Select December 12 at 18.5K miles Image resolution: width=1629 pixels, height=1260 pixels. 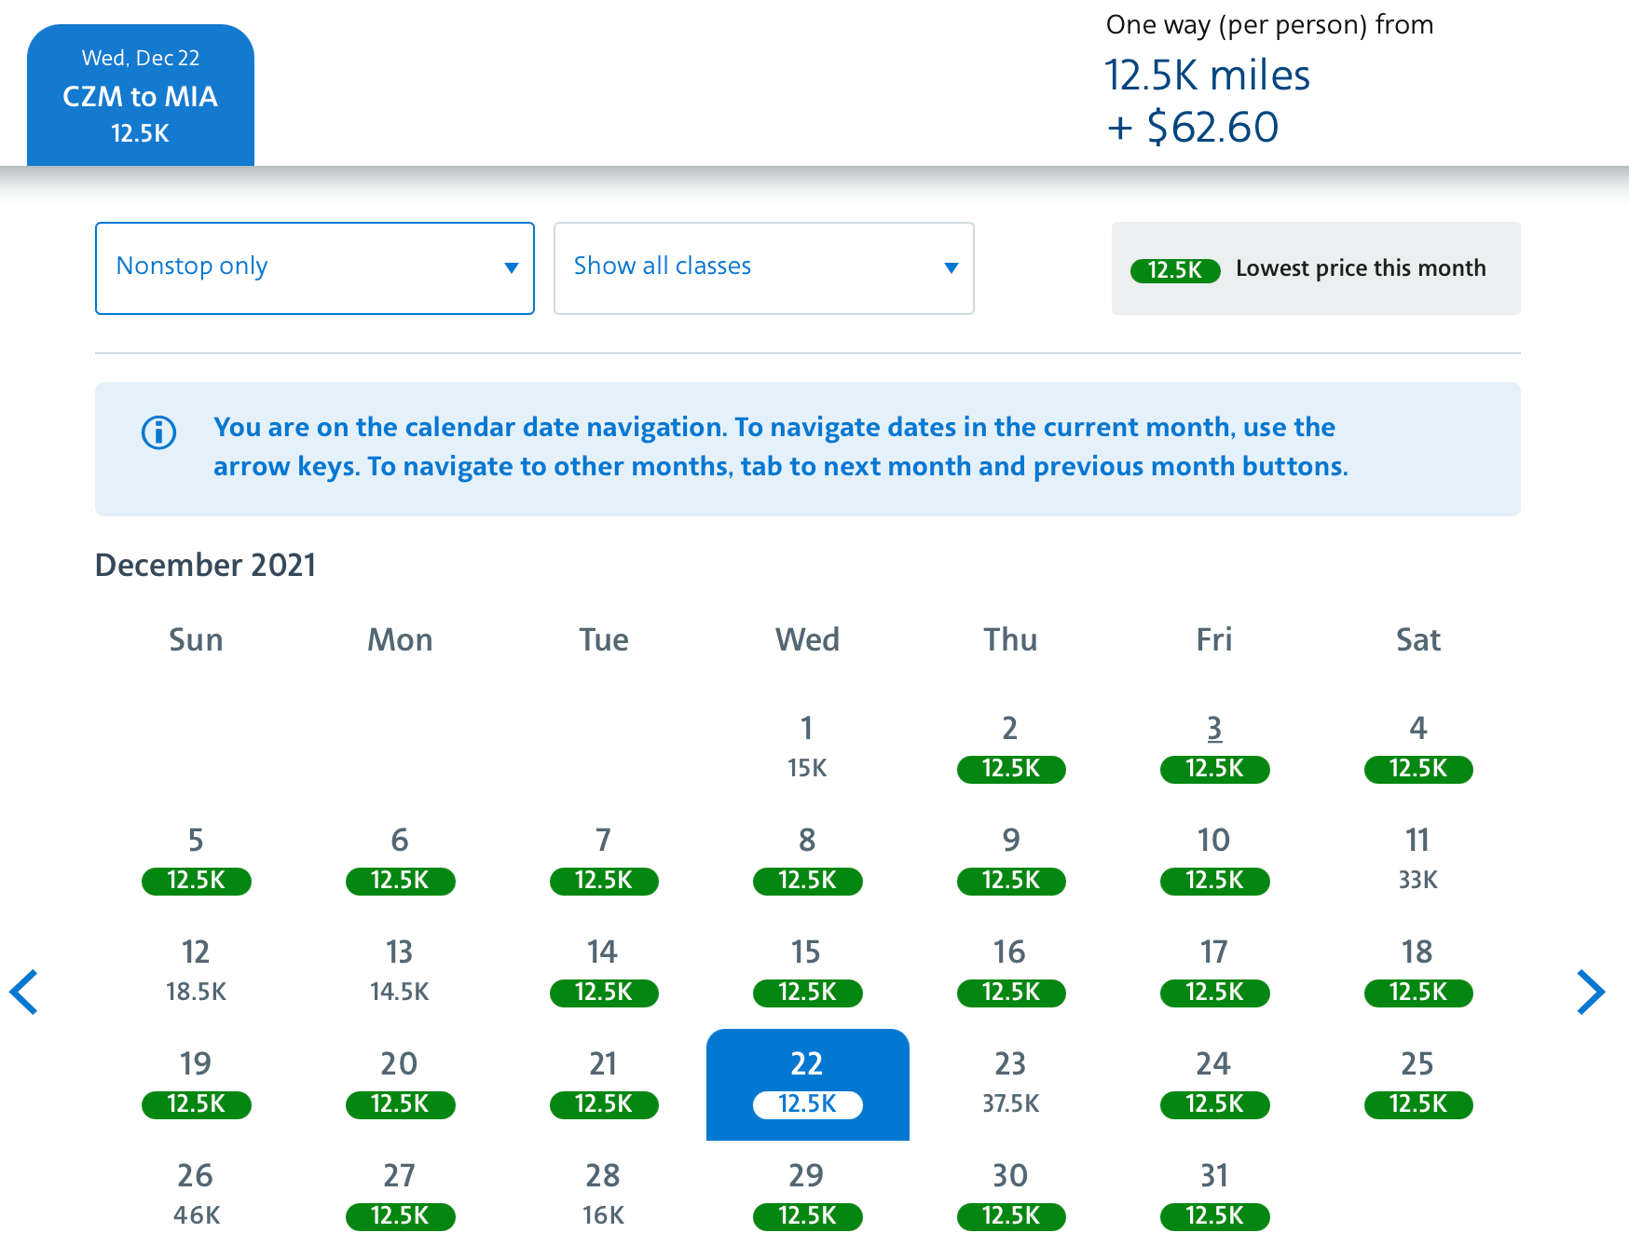pos(196,972)
